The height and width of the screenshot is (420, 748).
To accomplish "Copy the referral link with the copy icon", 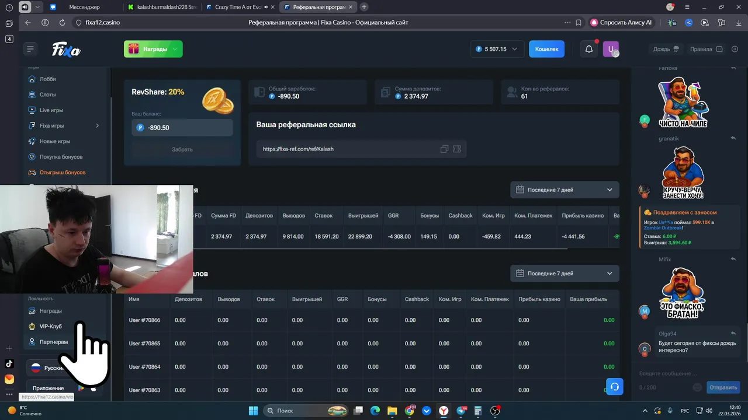I will click(x=444, y=149).
